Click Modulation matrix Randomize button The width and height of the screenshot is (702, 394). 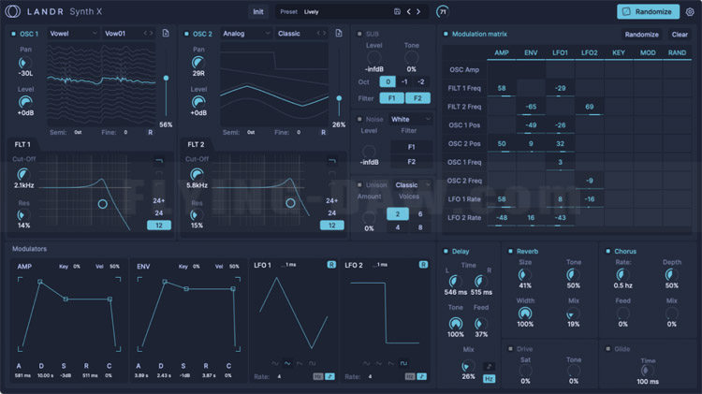[x=641, y=34]
